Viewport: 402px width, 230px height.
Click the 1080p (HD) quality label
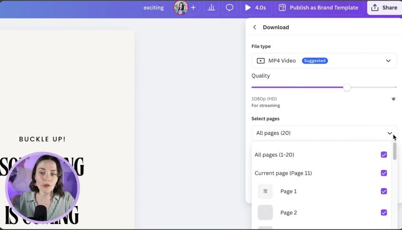click(x=264, y=99)
